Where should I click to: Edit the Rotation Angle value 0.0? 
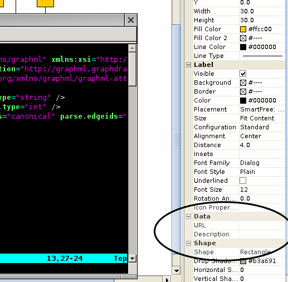click(x=262, y=198)
